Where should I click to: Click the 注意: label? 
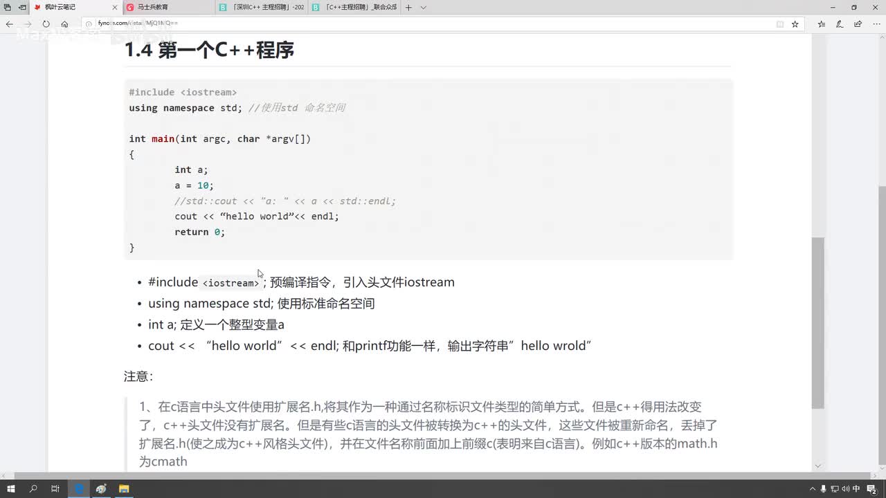pyautogui.click(x=138, y=376)
